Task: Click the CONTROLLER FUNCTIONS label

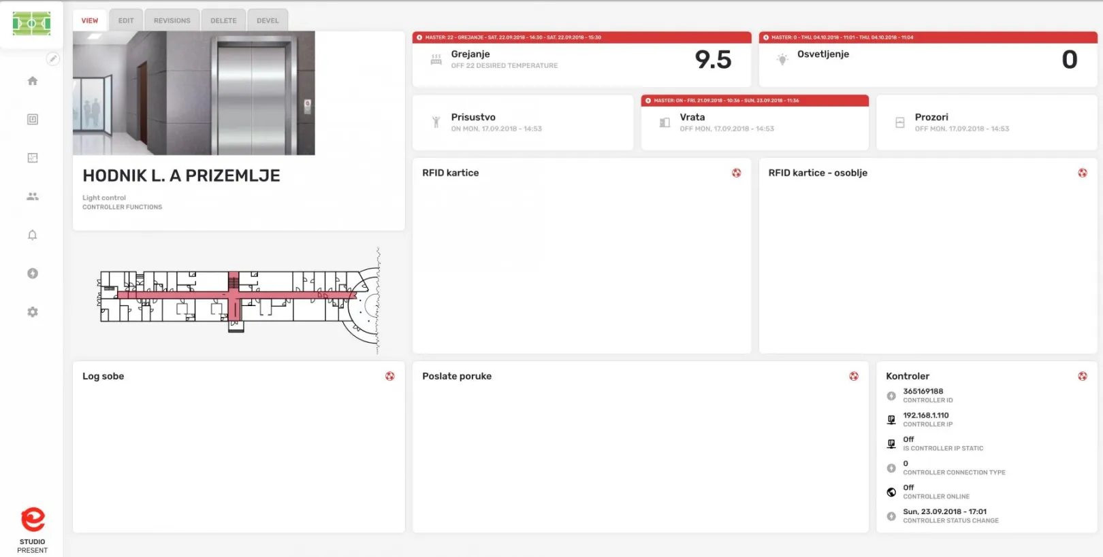Action: (x=122, y=207)
